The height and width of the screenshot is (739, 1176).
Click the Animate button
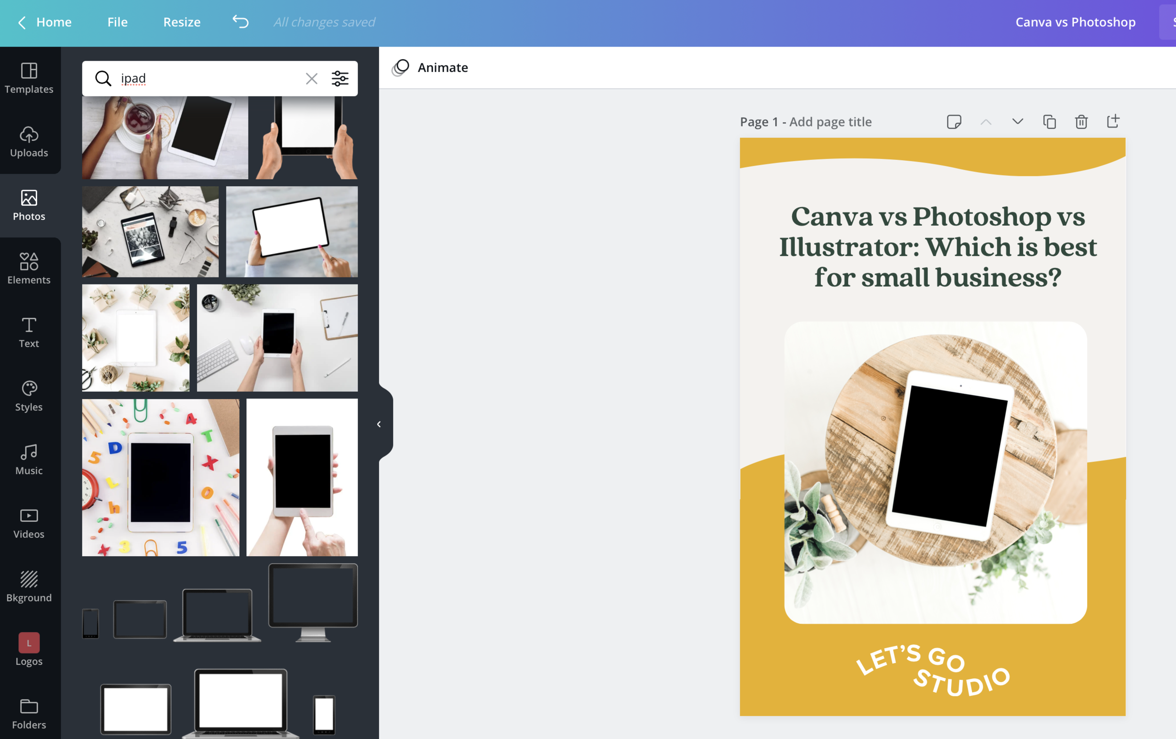click(430, 67)
